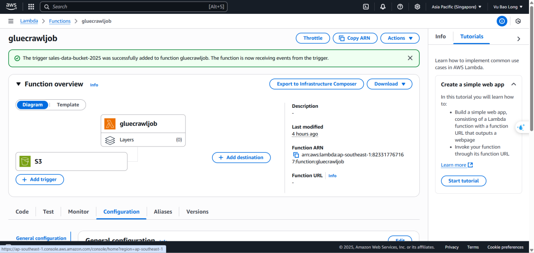Open the AWS console home logo
The width and height of the screenshot is (534, 253).
pyautogui.click(x=11, y=6)
